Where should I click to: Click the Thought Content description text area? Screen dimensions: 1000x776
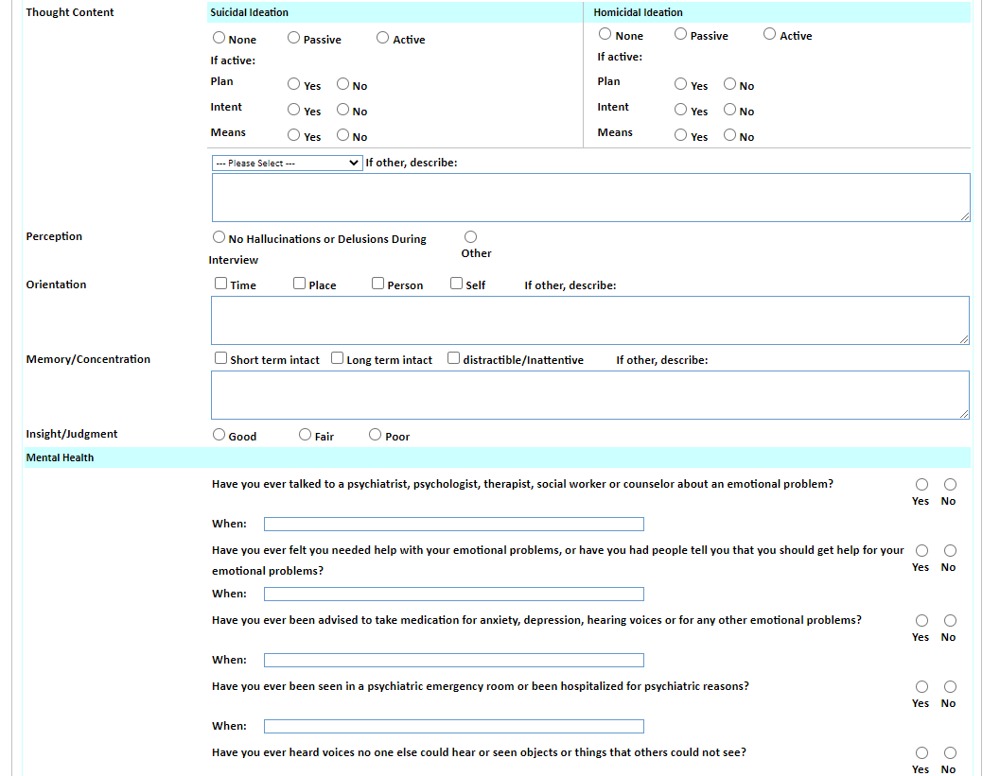pyautogui.click(x=590, y=198)
